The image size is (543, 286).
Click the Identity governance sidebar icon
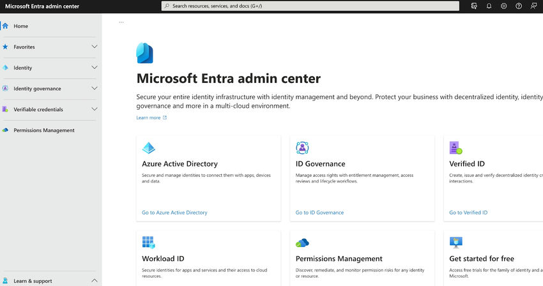coord(5,88)
